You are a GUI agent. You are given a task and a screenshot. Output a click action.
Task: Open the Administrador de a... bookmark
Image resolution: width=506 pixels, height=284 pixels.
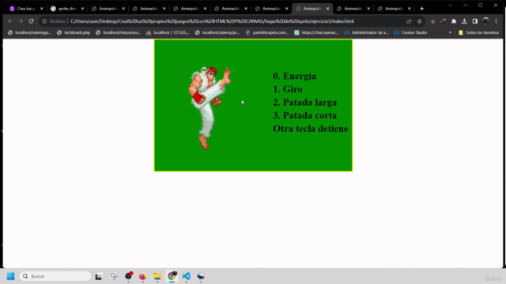(366, 32)
